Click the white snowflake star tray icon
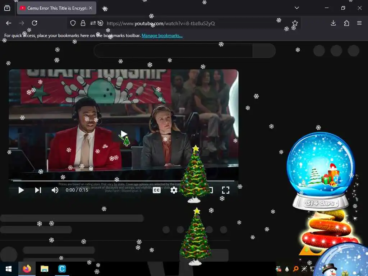The image size is (368, 276). click(x=304, y=269)
